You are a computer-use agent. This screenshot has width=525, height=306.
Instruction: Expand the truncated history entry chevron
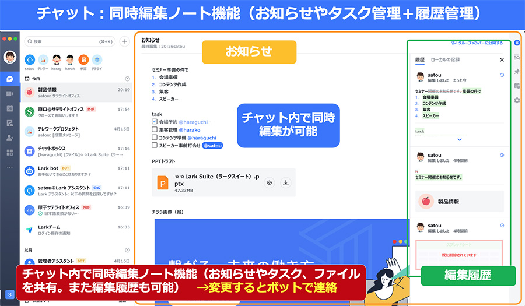(460, 139)
